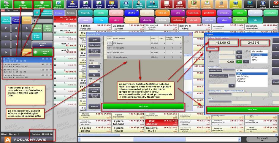Select the alkohol category

(131, 13)
